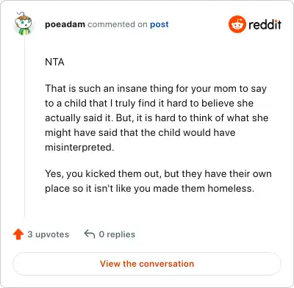Screen dimensions: 294x288
Task: Open the poeadam username profile link
Action: pos(65,24)
